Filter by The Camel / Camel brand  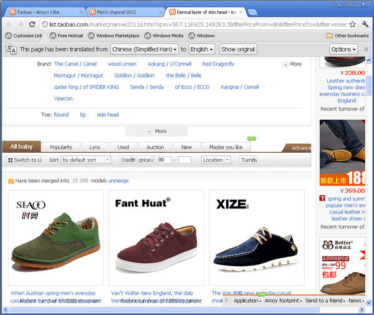75,64
